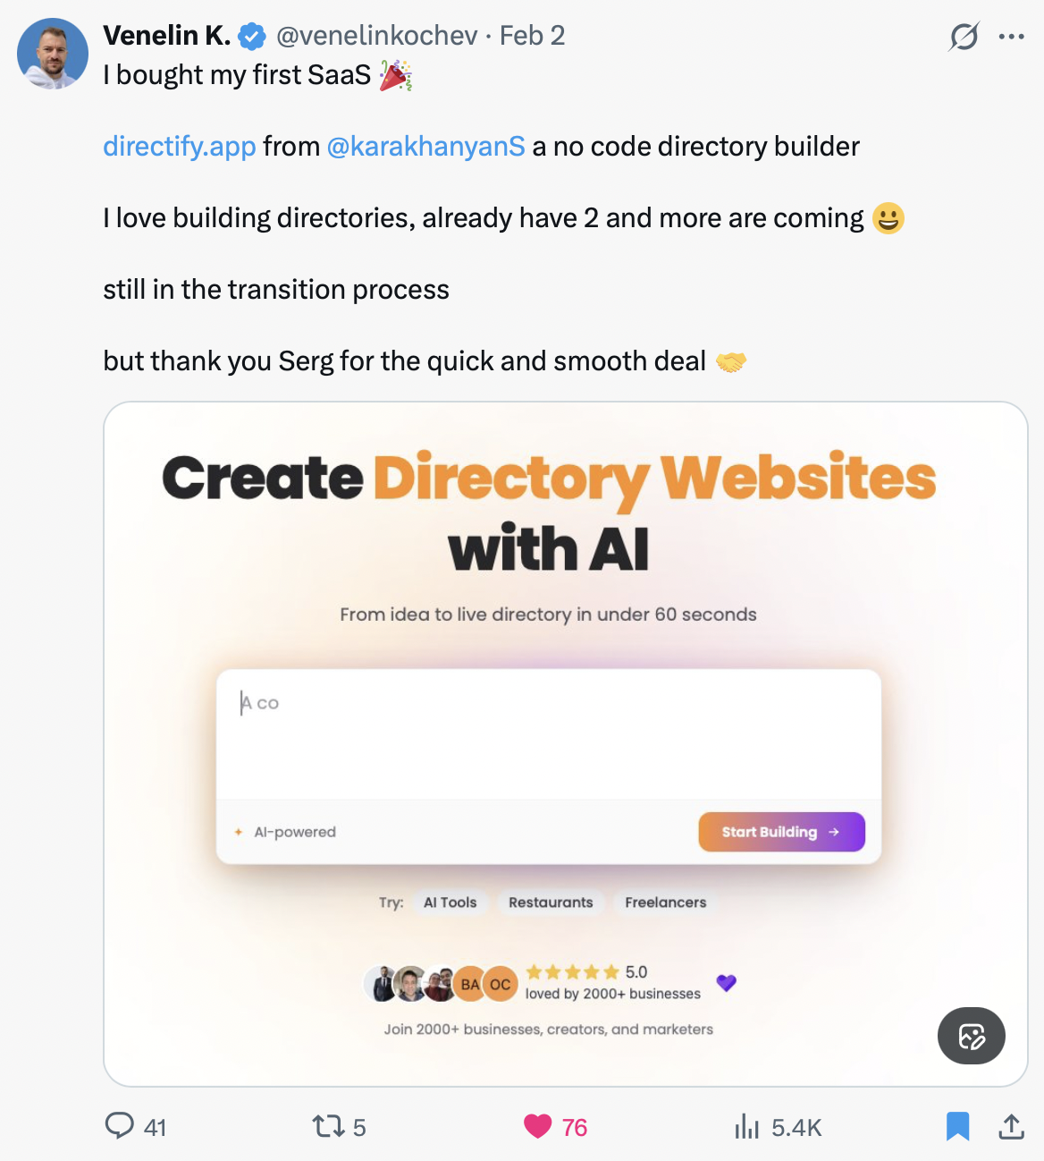Image resolution: width=1044 pixels, height=1161 pixels.
Task: Click the repost arrows icon
Action: (327, 1126)
